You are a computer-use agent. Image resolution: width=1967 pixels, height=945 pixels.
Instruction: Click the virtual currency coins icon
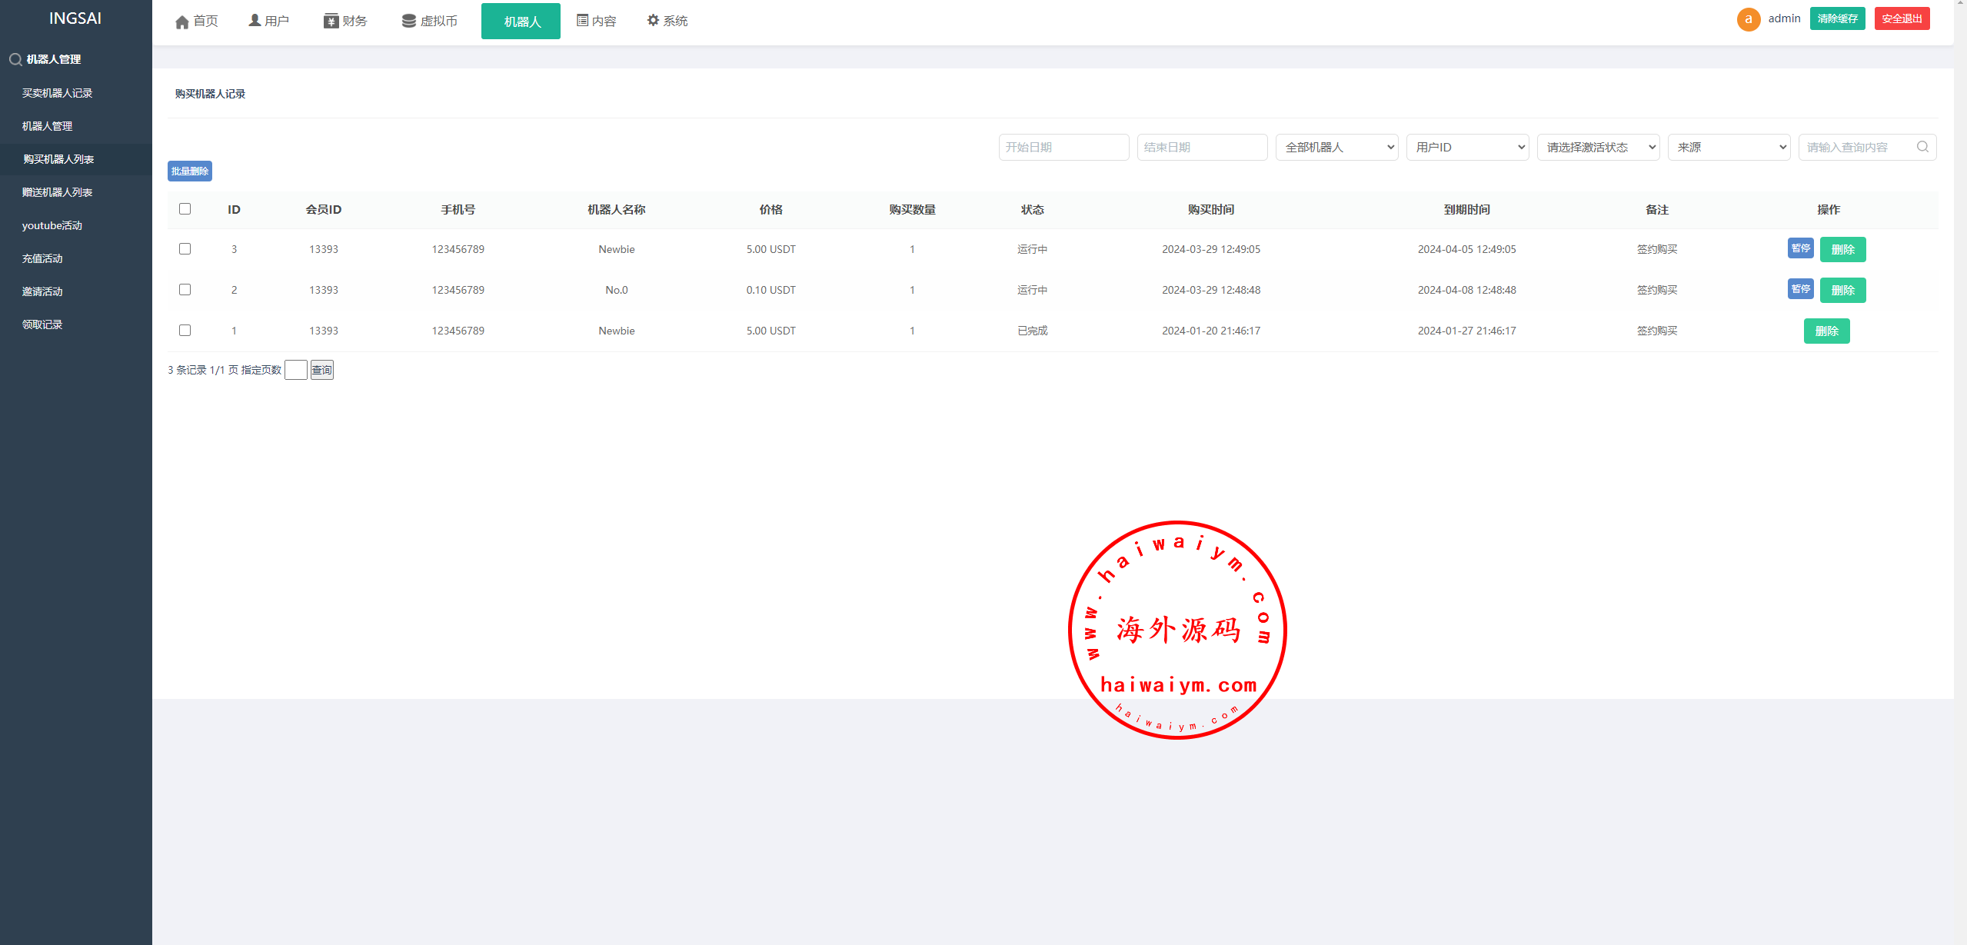coord(408,21)
